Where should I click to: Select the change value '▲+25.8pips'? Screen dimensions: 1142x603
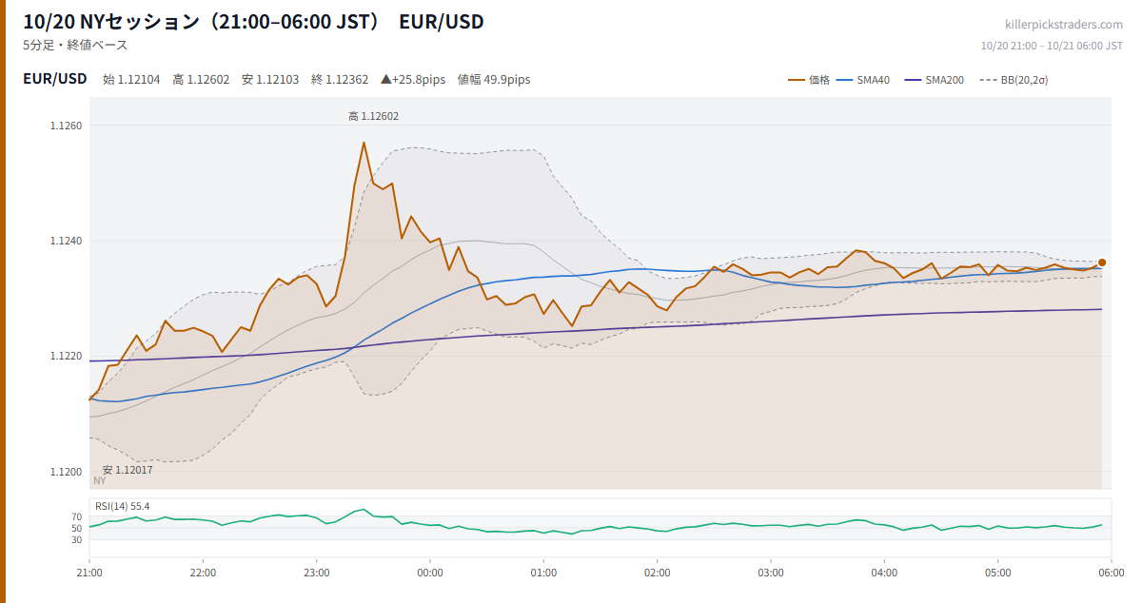[x=413, y=80]
